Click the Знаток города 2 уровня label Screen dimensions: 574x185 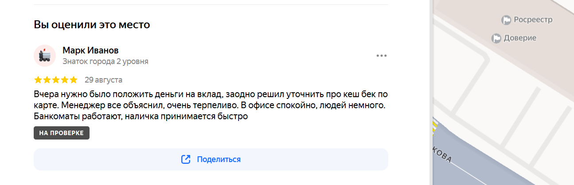coord(105,61)
